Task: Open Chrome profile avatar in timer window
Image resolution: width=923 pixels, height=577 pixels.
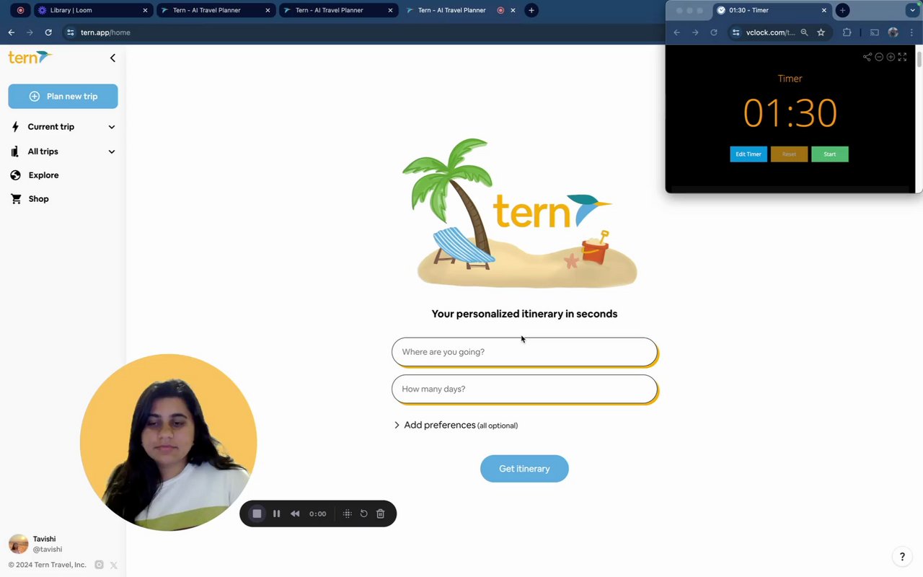Action: 893,32
